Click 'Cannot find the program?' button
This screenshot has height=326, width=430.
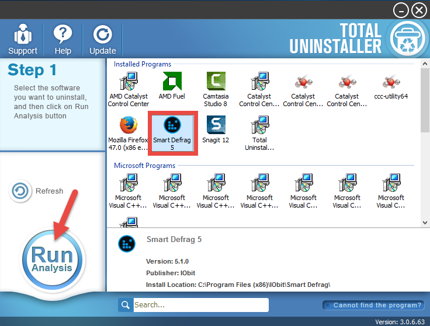[373, 305]
